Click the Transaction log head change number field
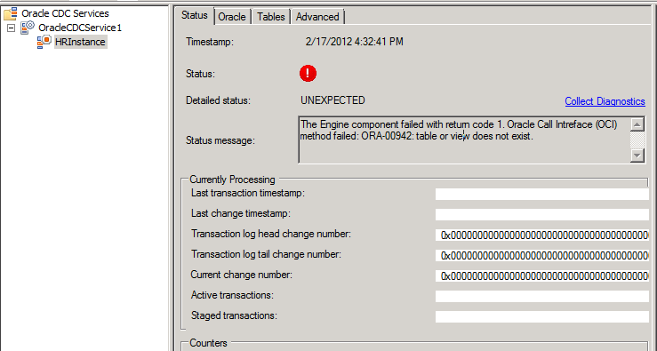 coord(541,235)
